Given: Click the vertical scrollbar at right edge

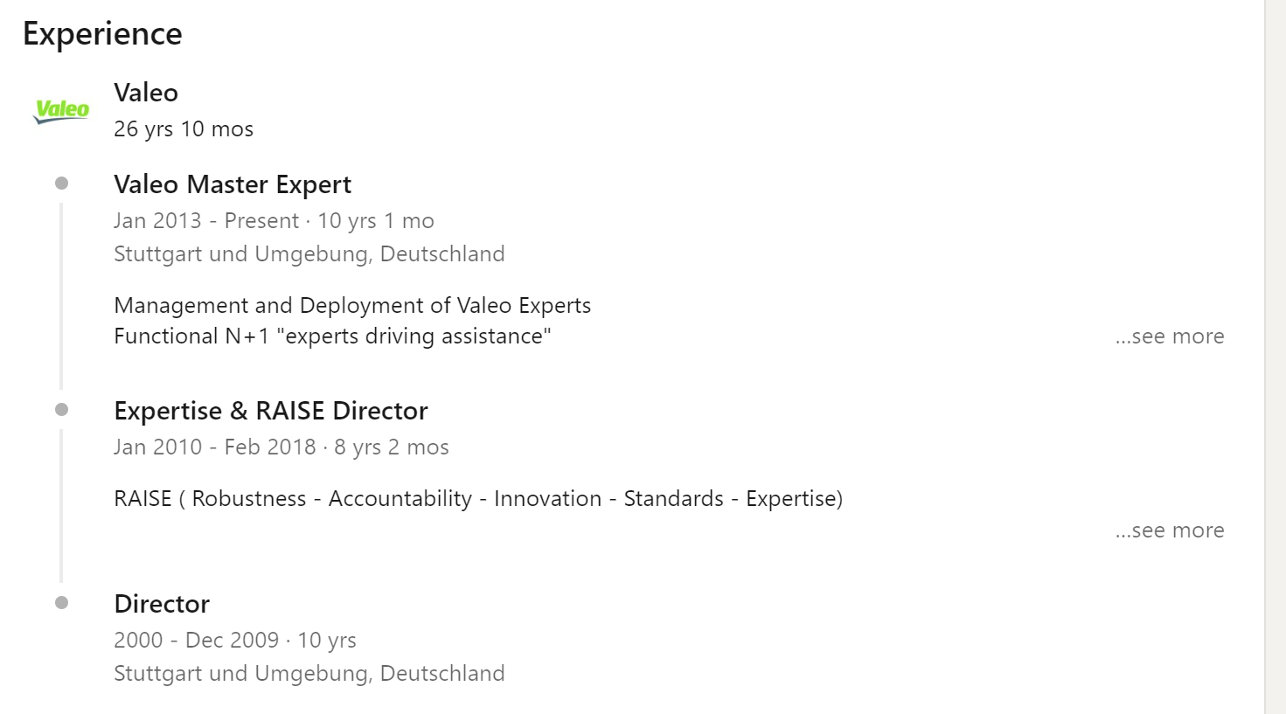Looking at the screenshot, I should point(1275,357).
